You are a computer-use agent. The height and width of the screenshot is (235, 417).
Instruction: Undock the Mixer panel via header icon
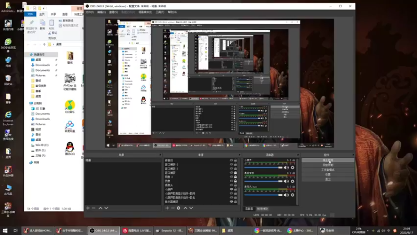[298, 155]
